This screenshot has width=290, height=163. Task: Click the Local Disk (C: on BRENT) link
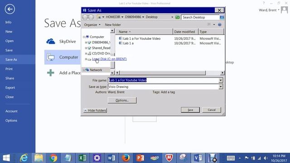coord(109,59)
